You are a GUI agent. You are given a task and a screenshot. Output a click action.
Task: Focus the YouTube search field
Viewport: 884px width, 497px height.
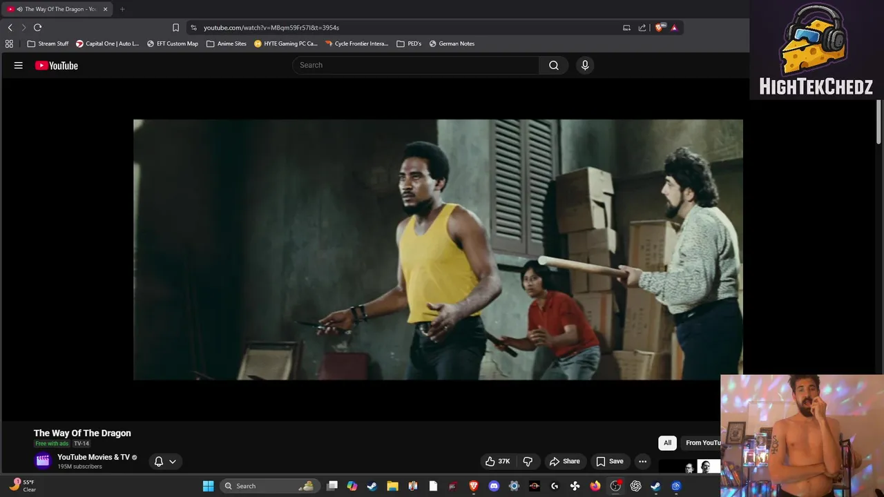416,65
